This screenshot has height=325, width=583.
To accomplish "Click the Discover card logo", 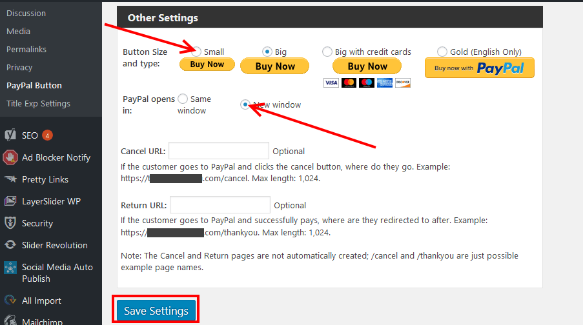I will pyautogui.click(x=403, y=83).
